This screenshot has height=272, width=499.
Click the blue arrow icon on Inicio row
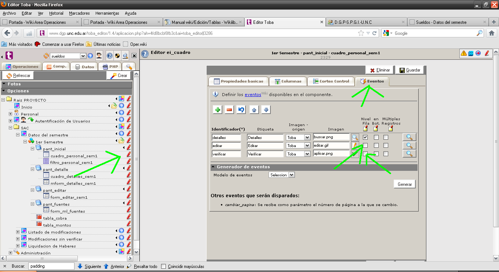click(x=121, y=106)
